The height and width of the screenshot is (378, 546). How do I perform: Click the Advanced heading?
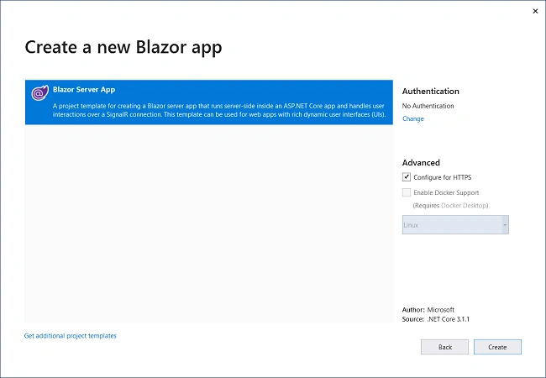click(421, 163)
